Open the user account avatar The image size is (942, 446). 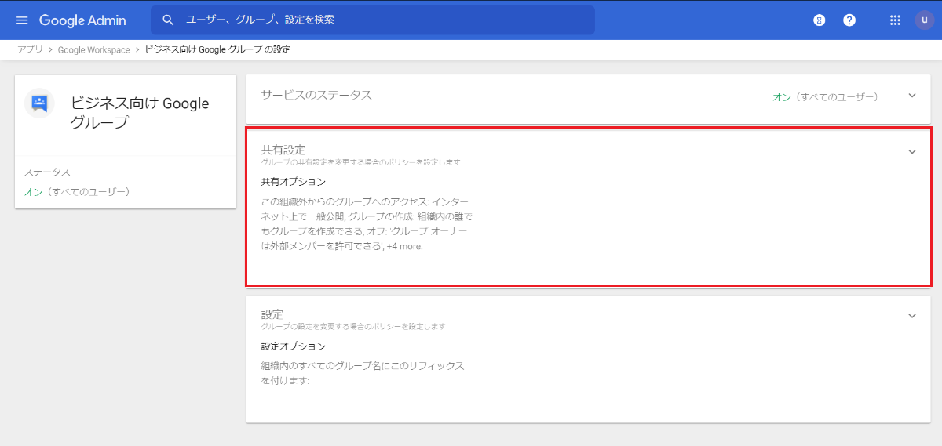tap(925, 20)
